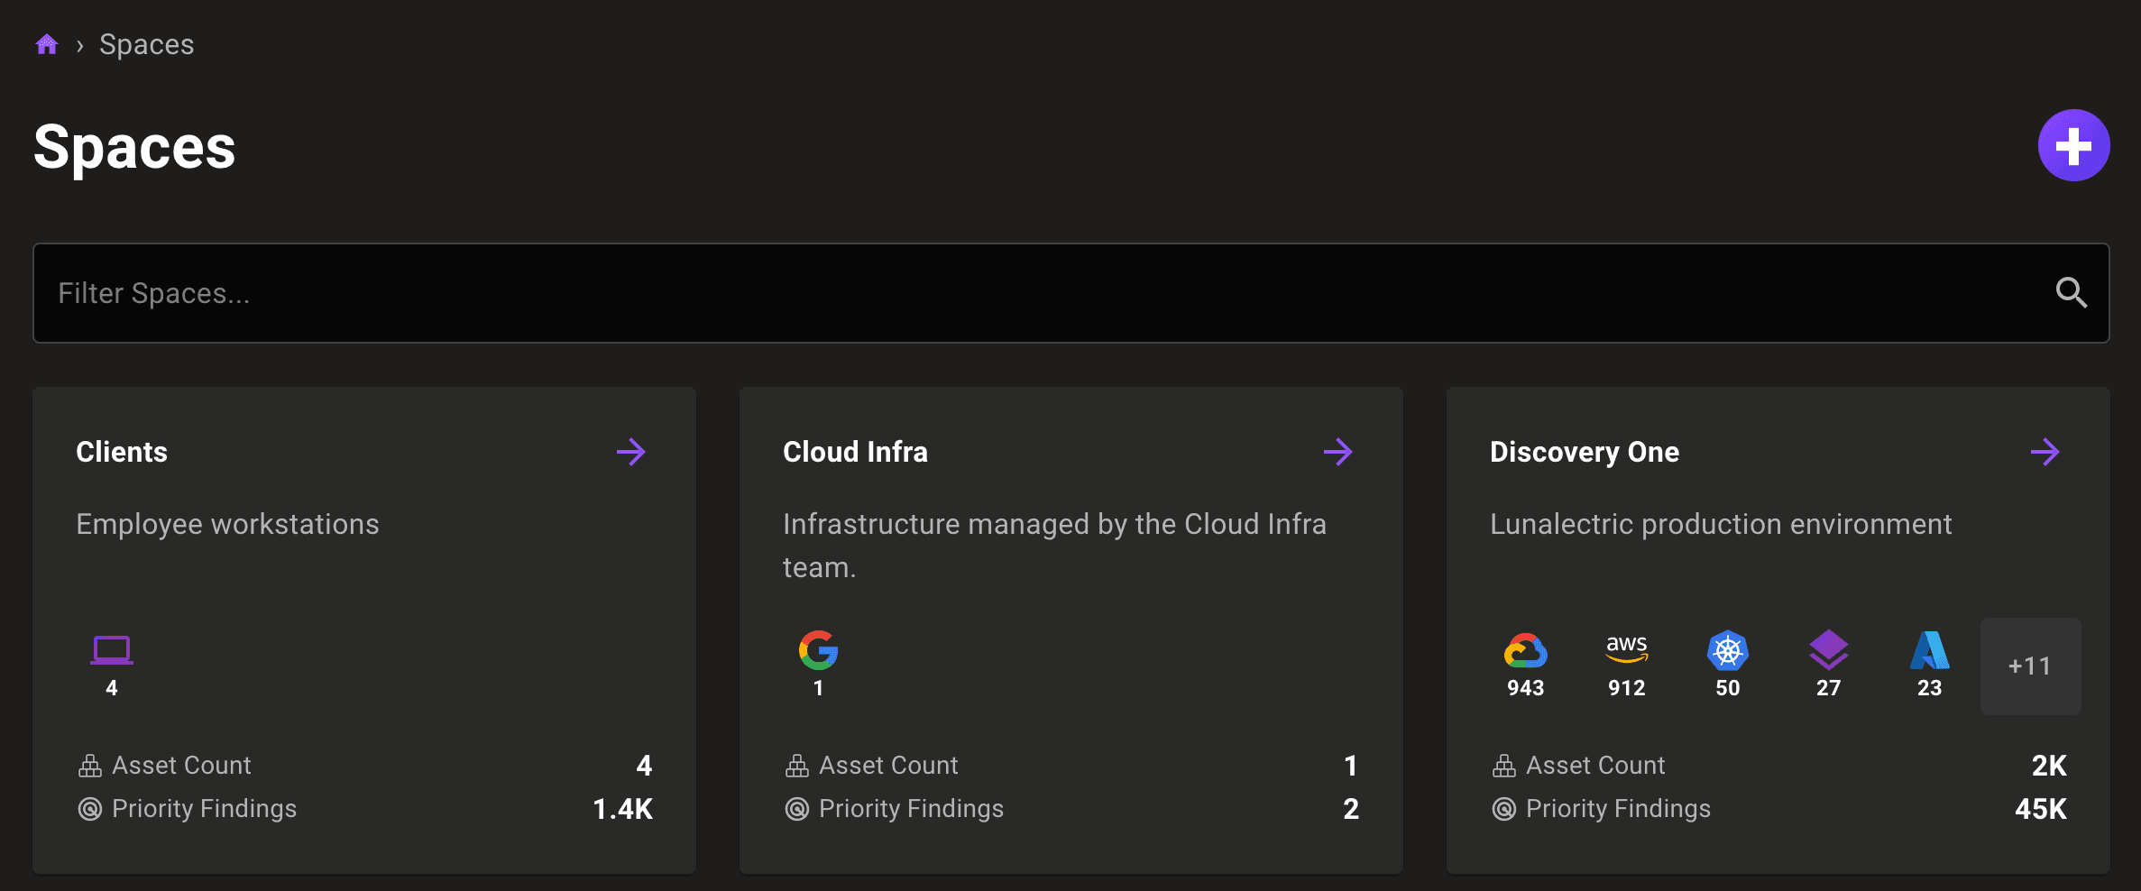Screen dimensions: 2141x891
Task: Expand the +11 badge to reveal hidden assets
Action: click(2029, 666)
